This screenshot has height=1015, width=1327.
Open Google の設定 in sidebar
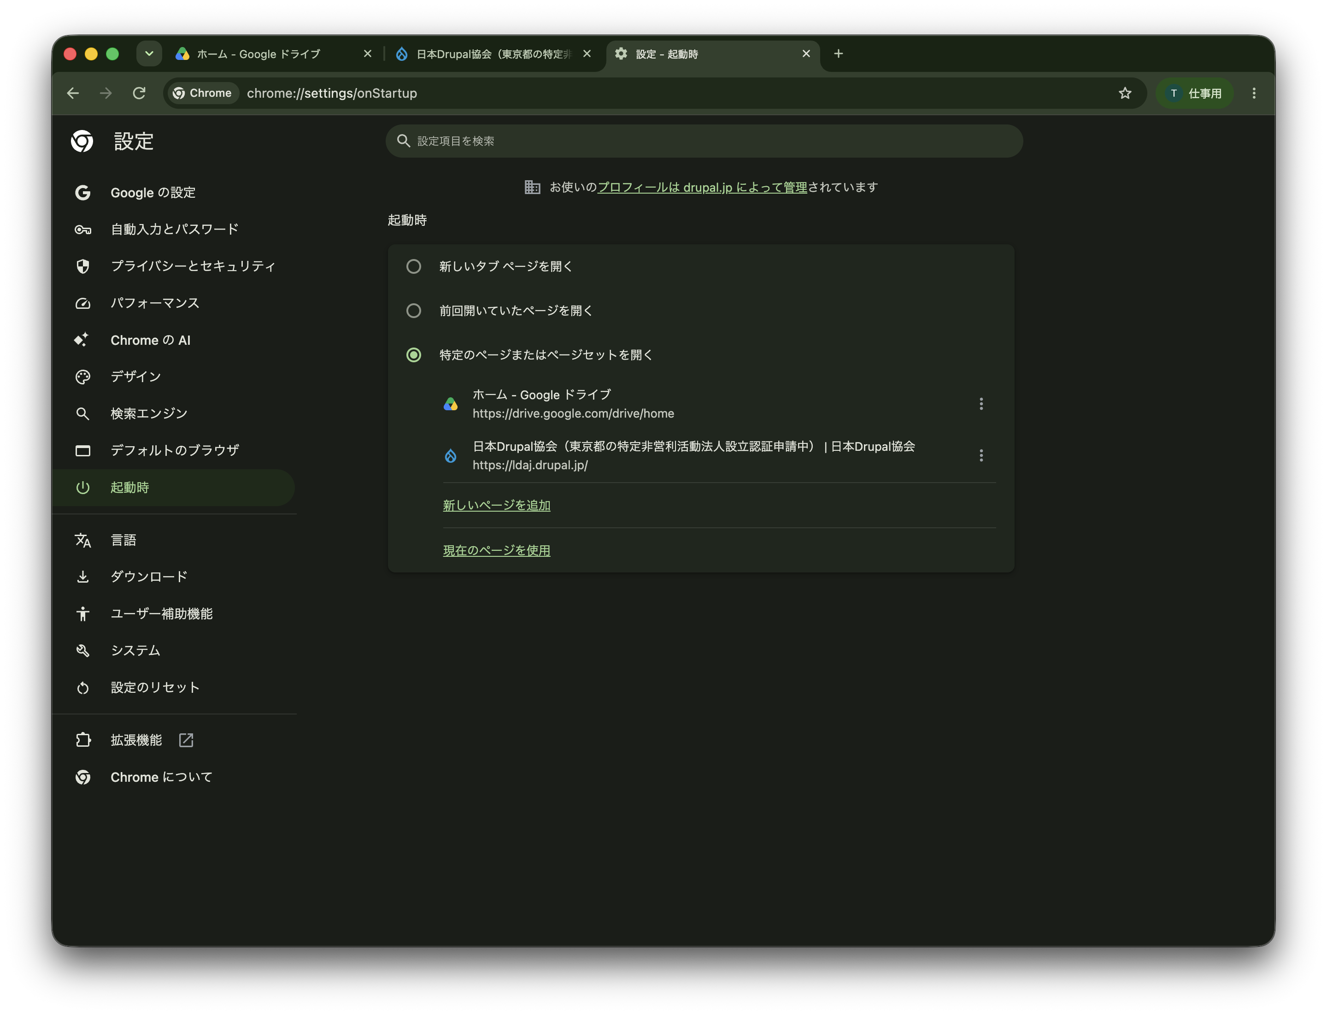coord(174,193)
